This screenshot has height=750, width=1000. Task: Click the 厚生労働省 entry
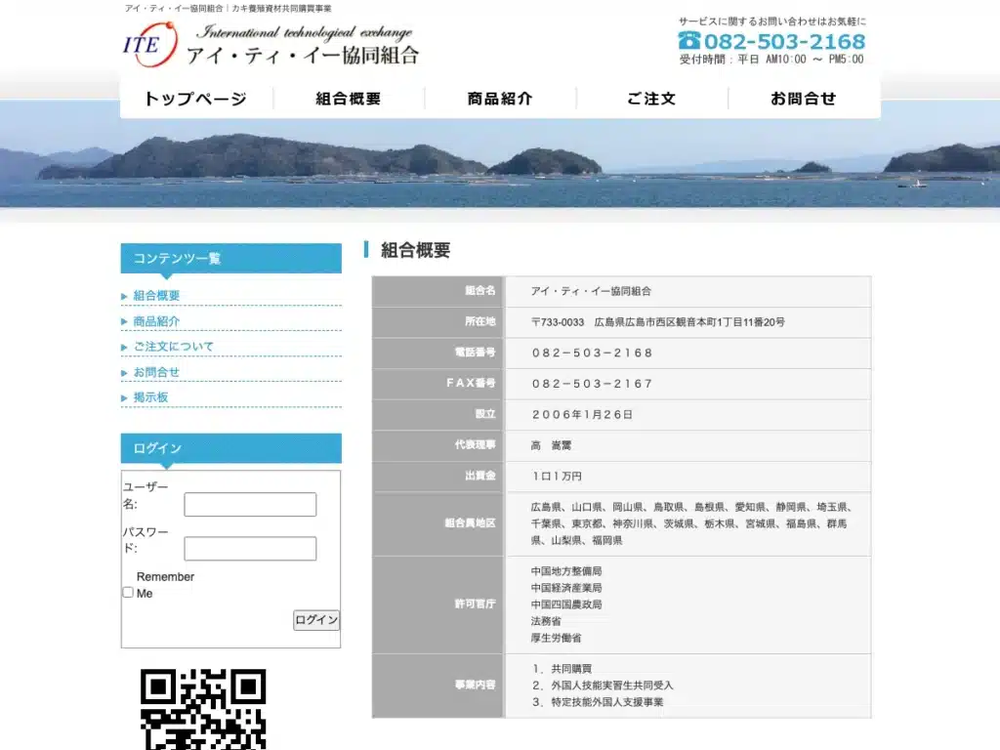[556, 638]
